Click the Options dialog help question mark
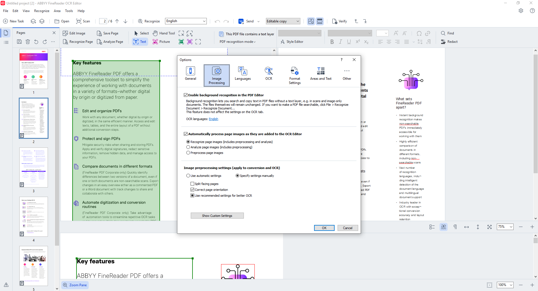This screenshot has height=291, width=538. [341, 60]
